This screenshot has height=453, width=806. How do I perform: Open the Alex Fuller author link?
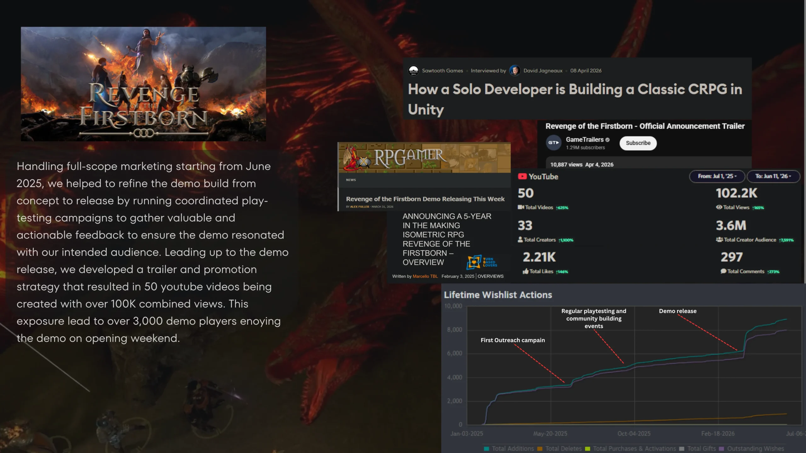click(x=360, y=207)
